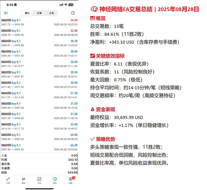Click the 恢复系数：11 line

coord(122,72)
